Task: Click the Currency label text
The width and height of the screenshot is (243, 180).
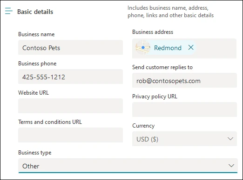Action: (x=143, y=126)
